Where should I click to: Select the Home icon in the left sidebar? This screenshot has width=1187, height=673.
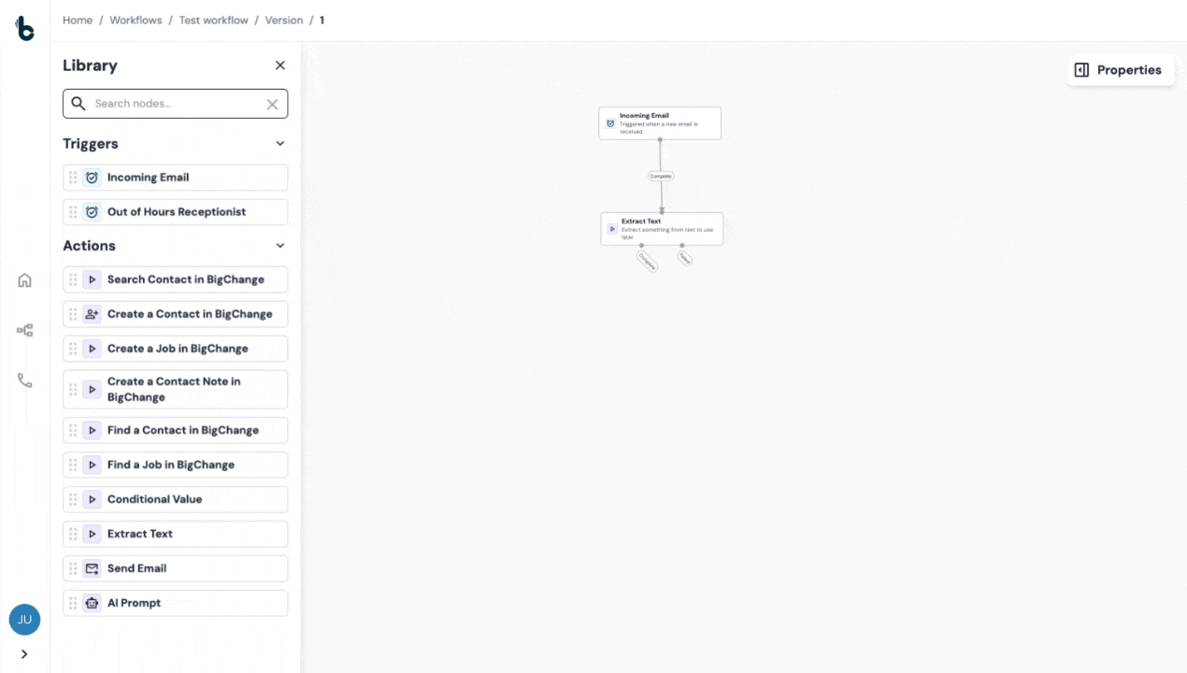tap(24, 279)
